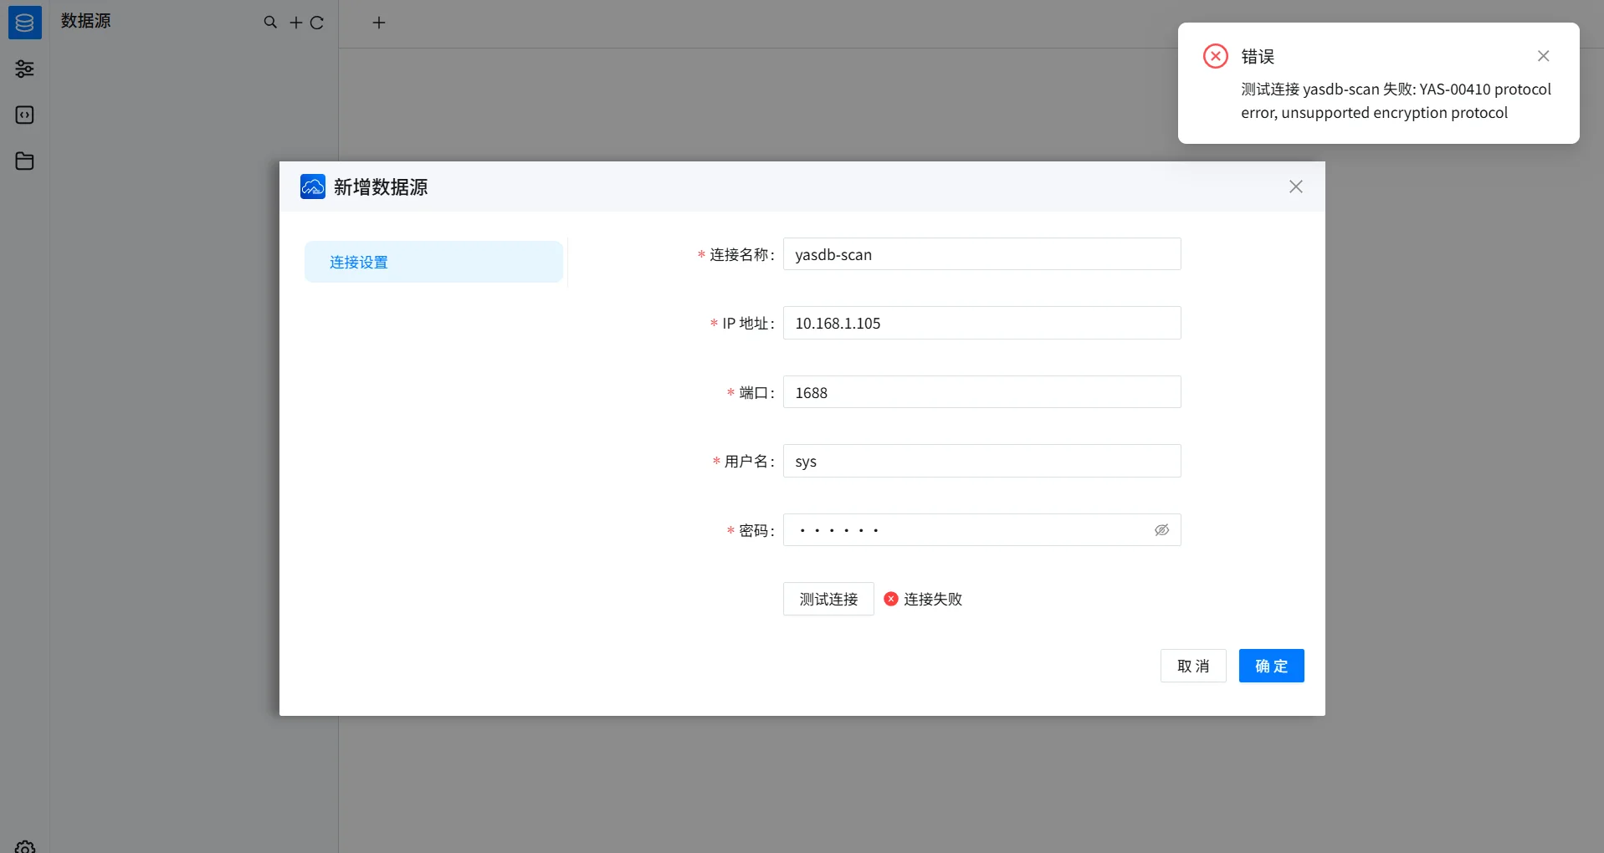Open the folder icon in sidebar
The width and height of the screenshot is (1604, 853).
(x=24, y=161)
